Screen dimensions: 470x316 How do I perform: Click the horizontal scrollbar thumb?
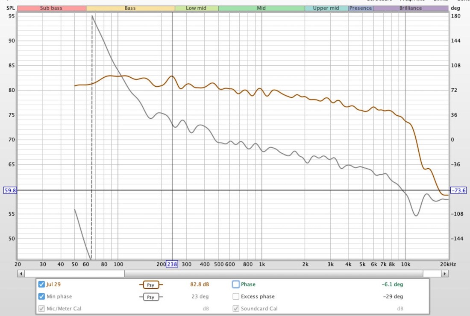tap(273, 273)
